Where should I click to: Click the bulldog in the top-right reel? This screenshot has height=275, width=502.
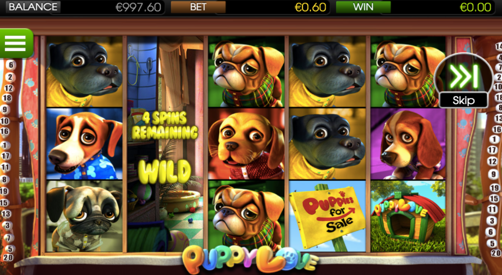[x=408, y=72]
